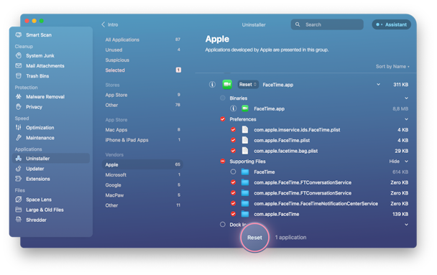Collapse the Preferences section
437x275 pixels.
pyautogui.click(x=406, y=119)
